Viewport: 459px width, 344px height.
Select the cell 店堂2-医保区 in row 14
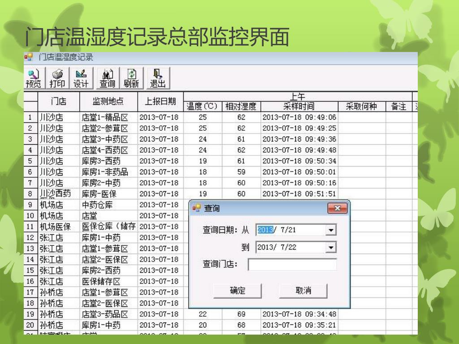pyautogui.click(x=108, y=259)
